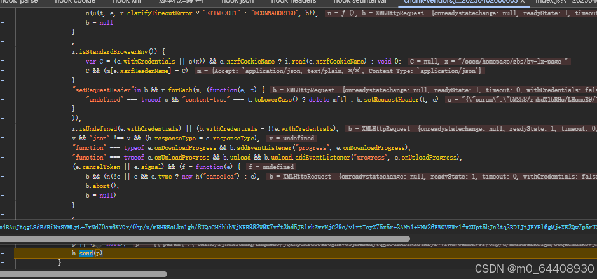Image resolution: width=597 pixels, height=279 pixels.
Task: Click inline value C = null, x = "/open/homepage…"
Action: (490, 61)
